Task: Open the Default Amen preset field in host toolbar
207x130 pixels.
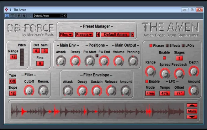Action: (47, 16)
